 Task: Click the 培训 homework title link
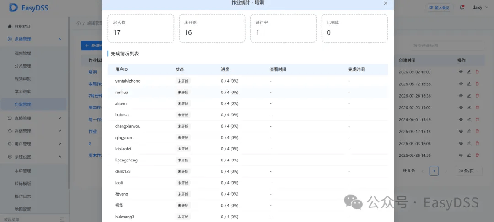[x=92, y=72]
